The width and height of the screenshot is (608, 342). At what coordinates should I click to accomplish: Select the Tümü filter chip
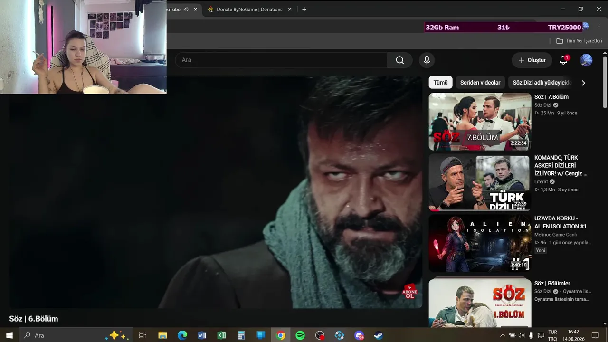(x=440, y=83)
